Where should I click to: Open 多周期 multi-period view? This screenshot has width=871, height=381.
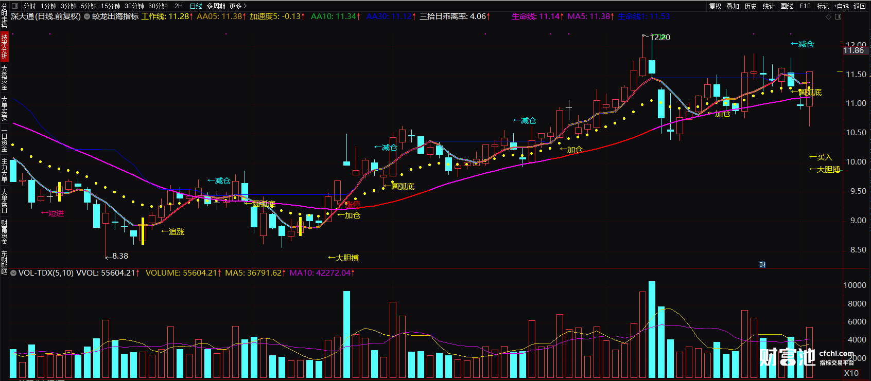tap(216, 6)
